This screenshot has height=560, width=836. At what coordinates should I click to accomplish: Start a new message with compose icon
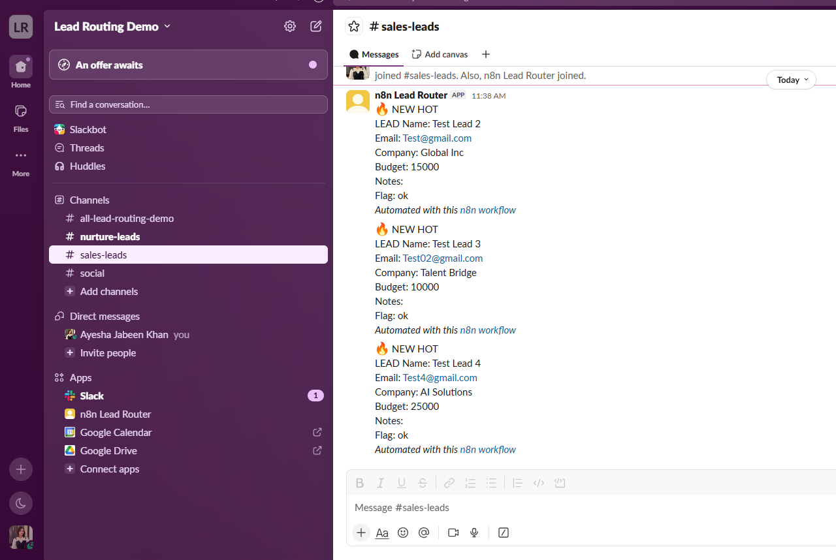click(316, 26)
